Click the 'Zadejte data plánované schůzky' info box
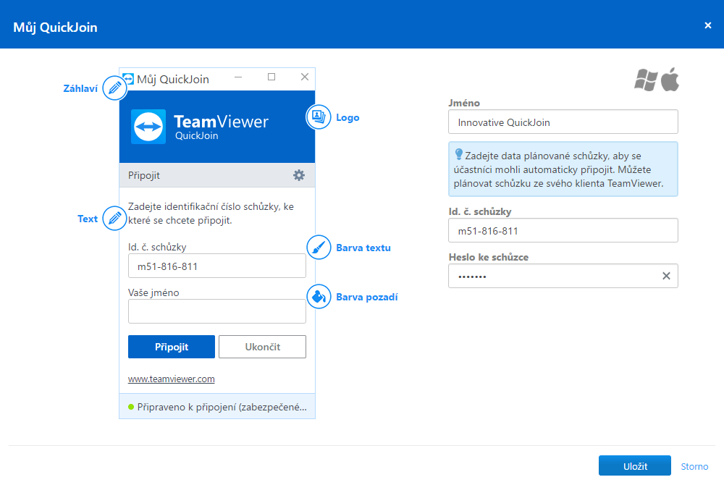This screenshot has width=724, height=485. pos(563,169)
